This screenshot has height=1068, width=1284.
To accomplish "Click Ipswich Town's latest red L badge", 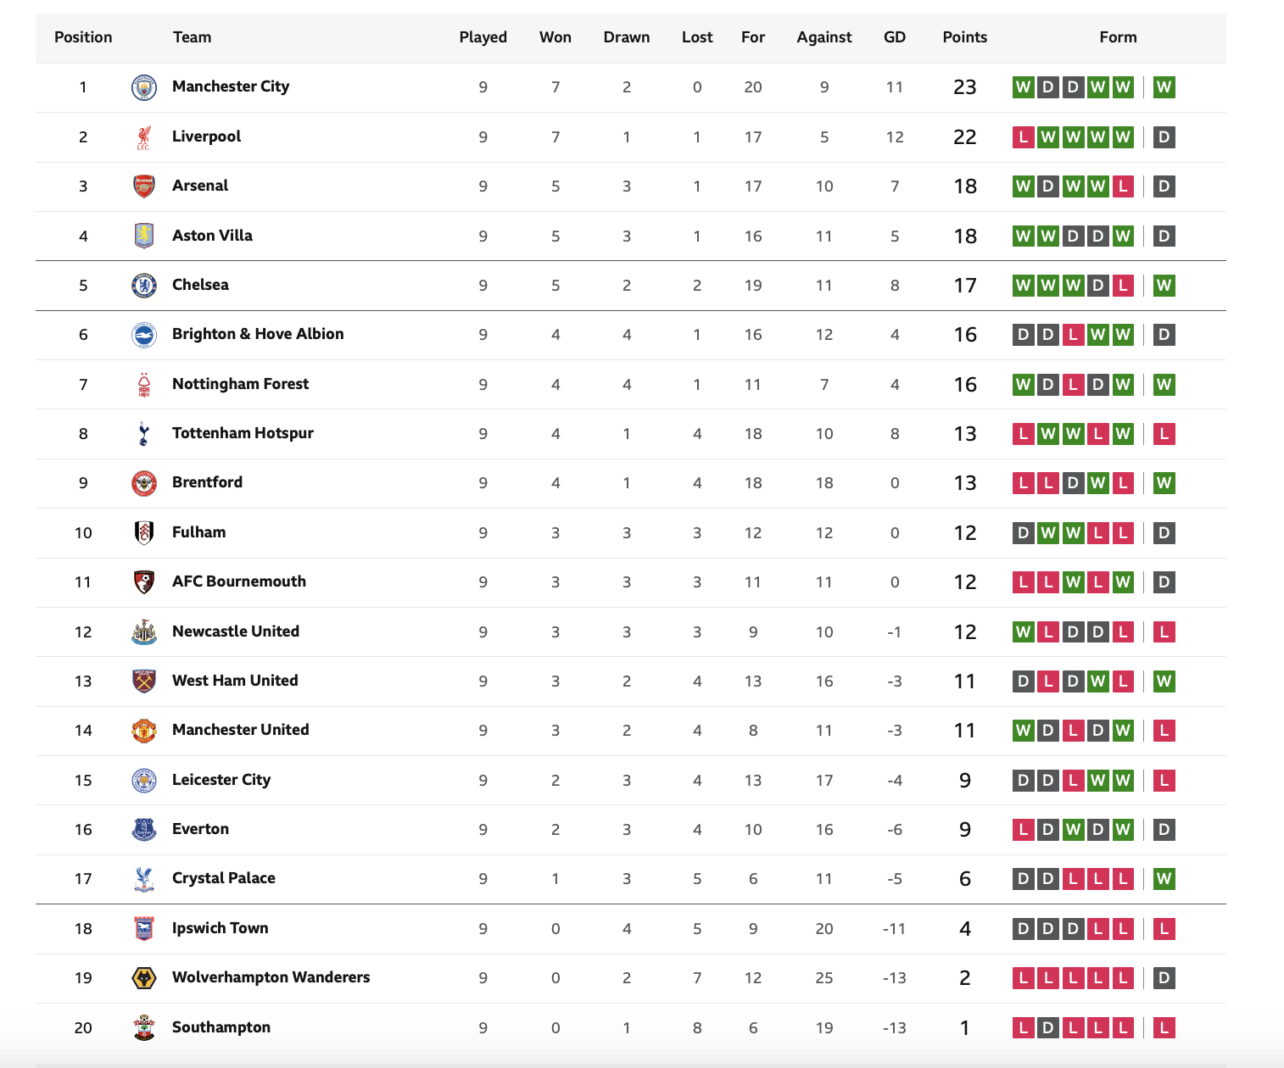I will 1164,929.
